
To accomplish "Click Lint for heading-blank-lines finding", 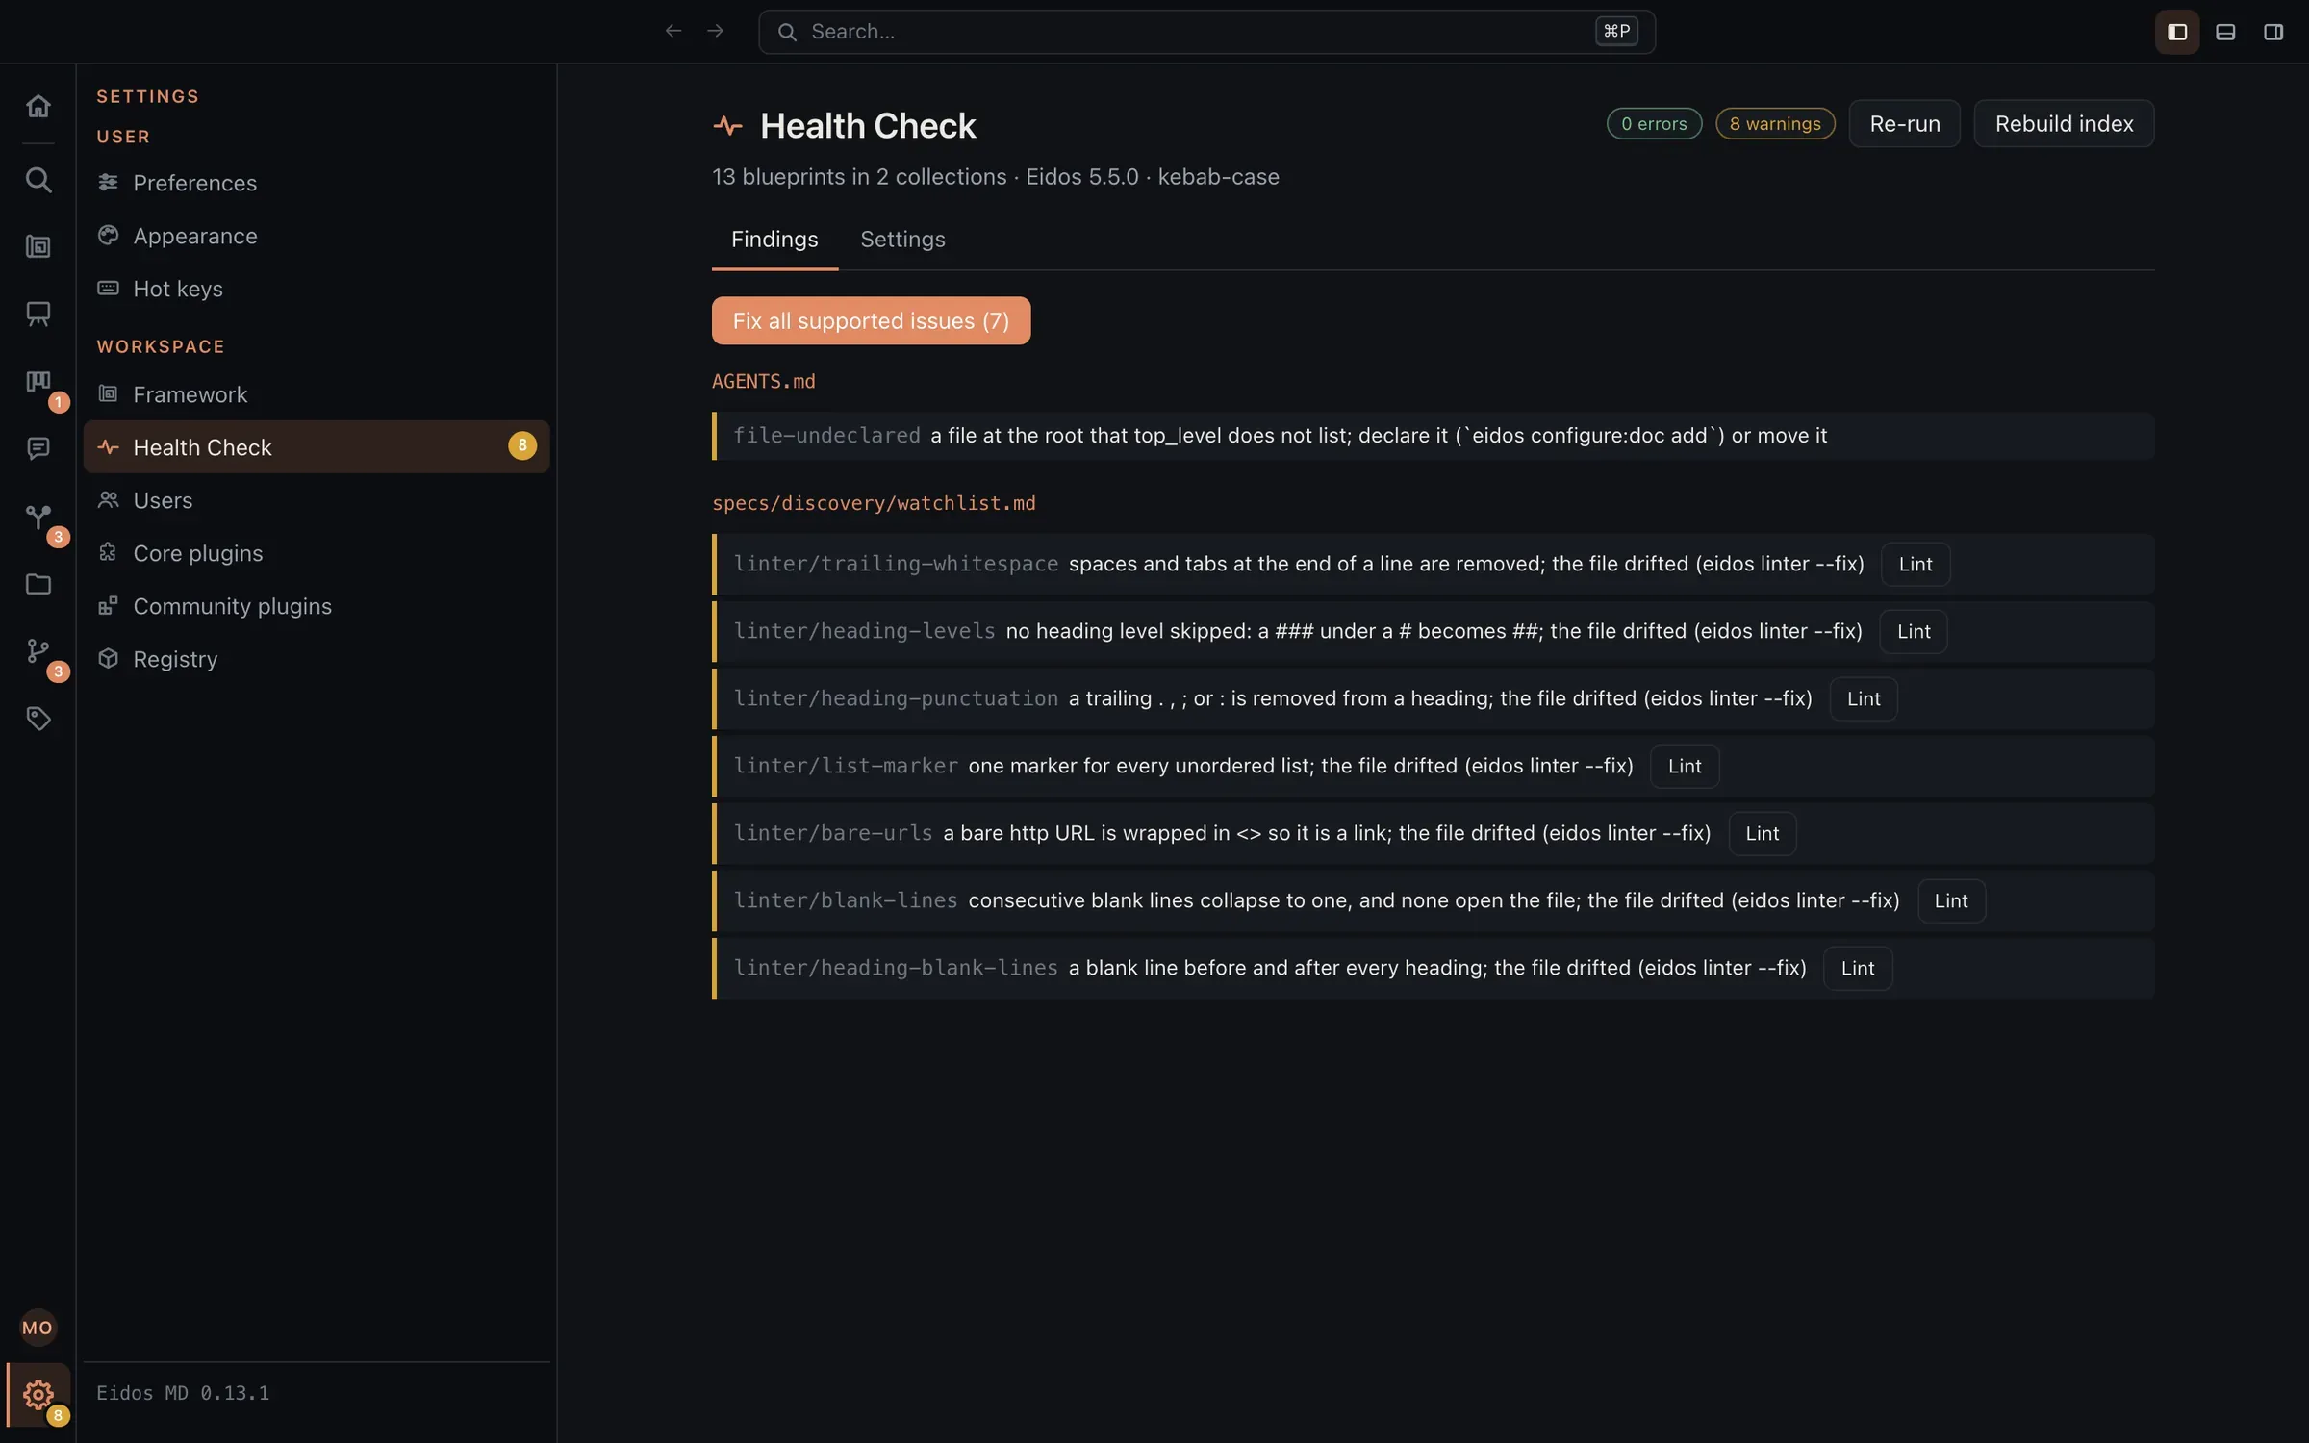I will [x=1857, y=969].
